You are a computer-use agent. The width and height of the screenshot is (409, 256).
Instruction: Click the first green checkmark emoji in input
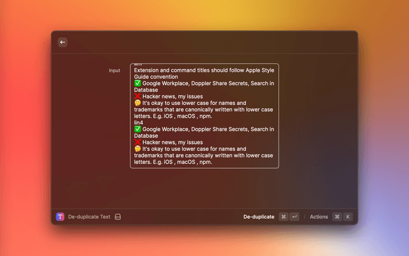coord(137,83)
